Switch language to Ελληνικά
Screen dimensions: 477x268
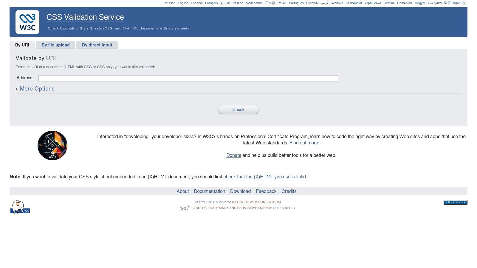coord(435,3)
